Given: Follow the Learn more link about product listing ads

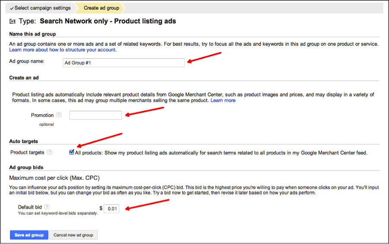Looking at the screenshot, I should (x=223, y=100).
